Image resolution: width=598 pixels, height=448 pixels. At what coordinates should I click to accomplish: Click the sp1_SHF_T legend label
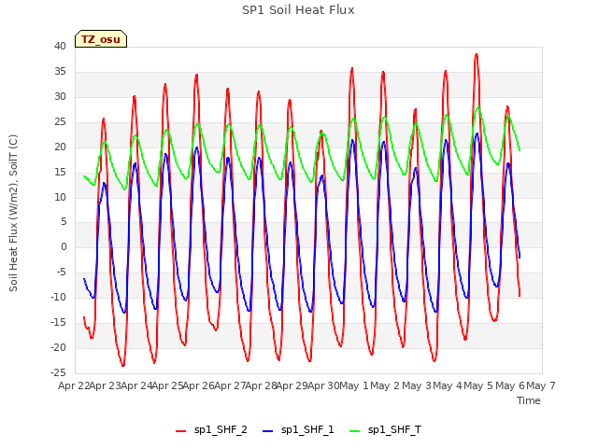[x=394, y=429]
